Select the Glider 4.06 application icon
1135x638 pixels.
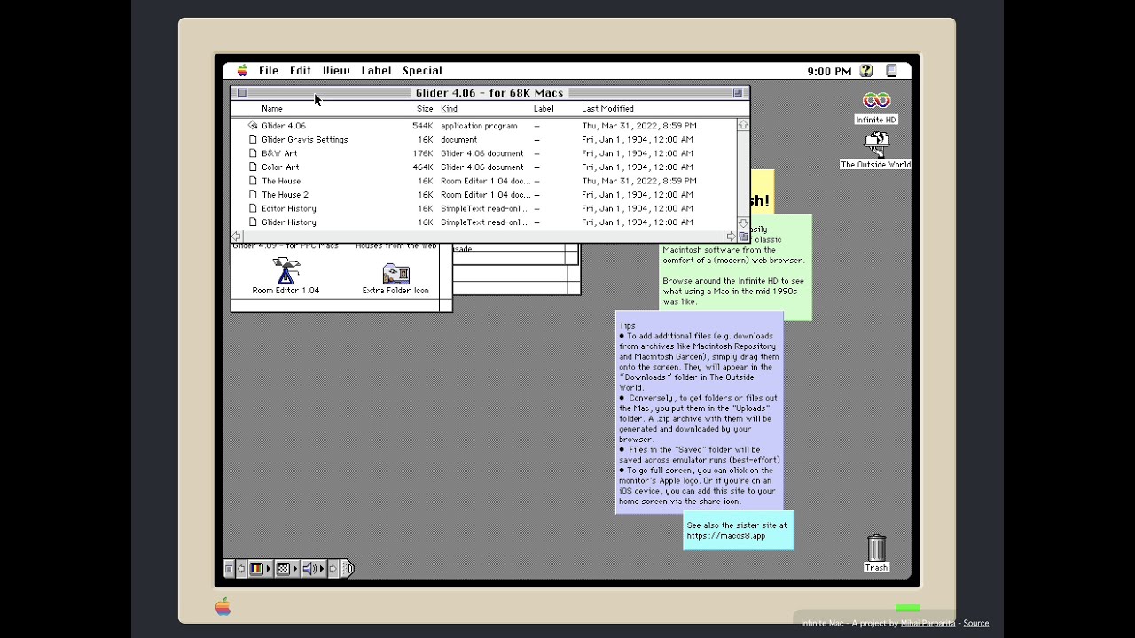click(x=253, y=126)
